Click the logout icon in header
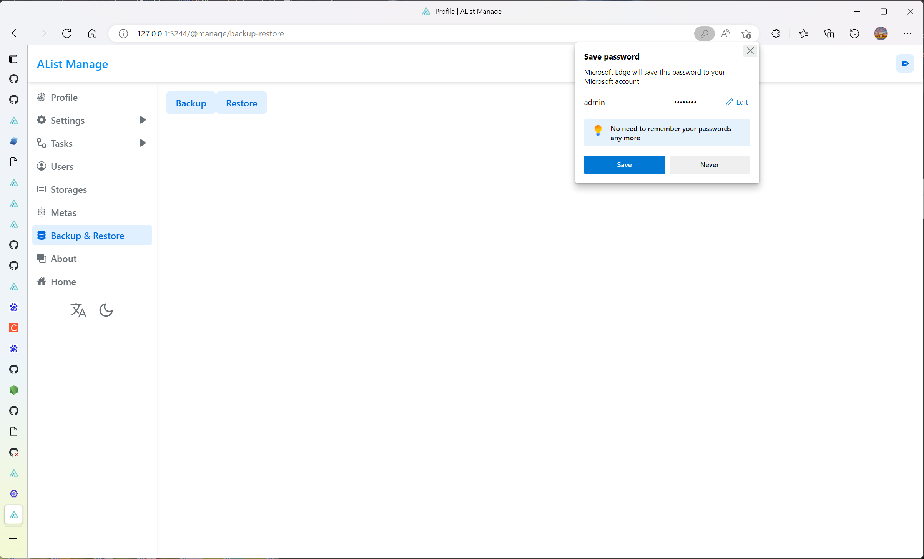The height and width of the screenshot is (559, 924). [905, 64]
